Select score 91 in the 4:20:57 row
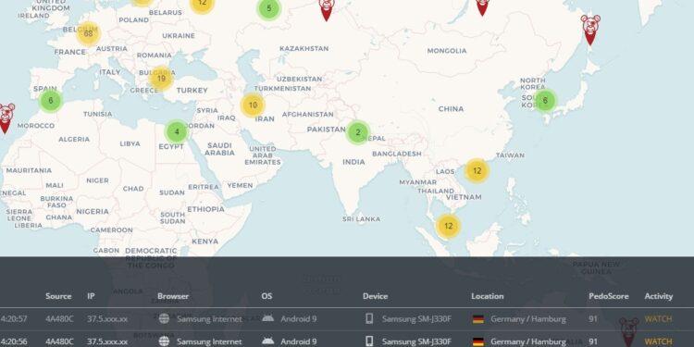The height and width of the screenshot is (347, 694). coord(592,318)
